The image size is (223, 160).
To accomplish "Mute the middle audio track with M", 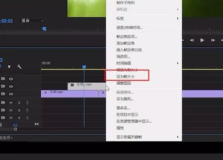I will pyautogui.click(x=11, y=110).
